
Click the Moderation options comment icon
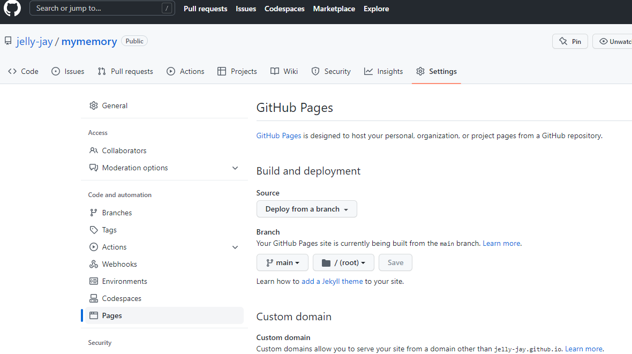[94, 168]
